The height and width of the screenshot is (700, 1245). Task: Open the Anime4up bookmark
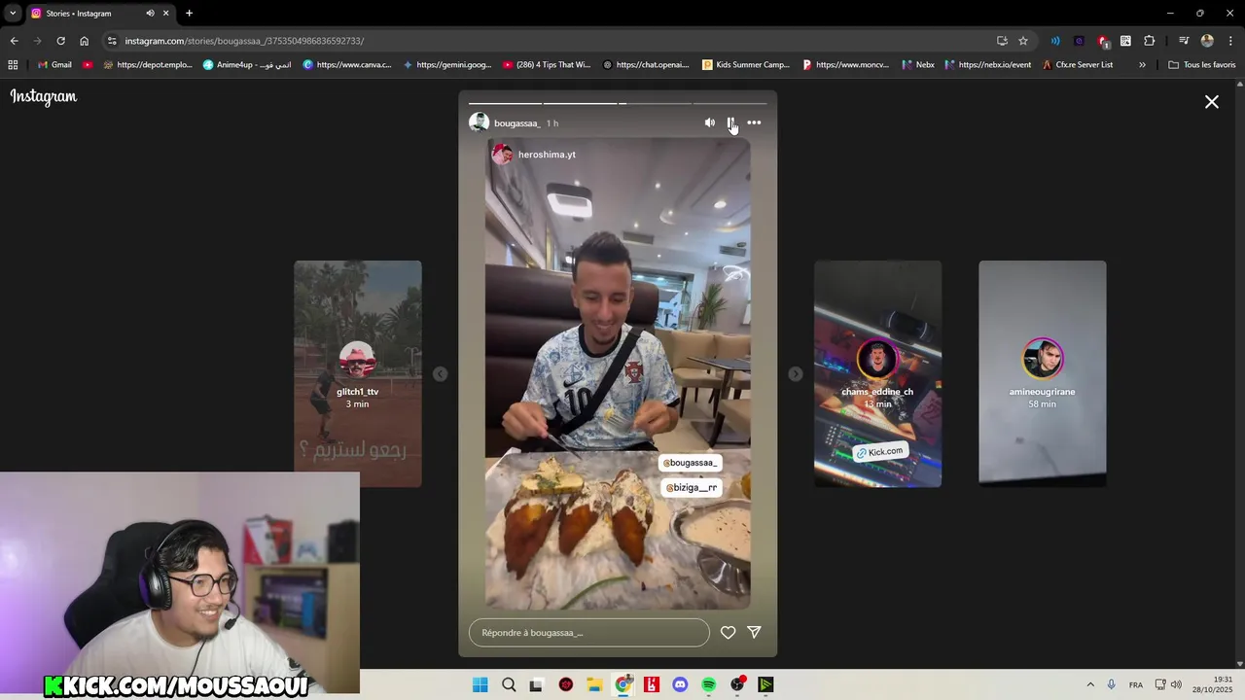(247, 65)
